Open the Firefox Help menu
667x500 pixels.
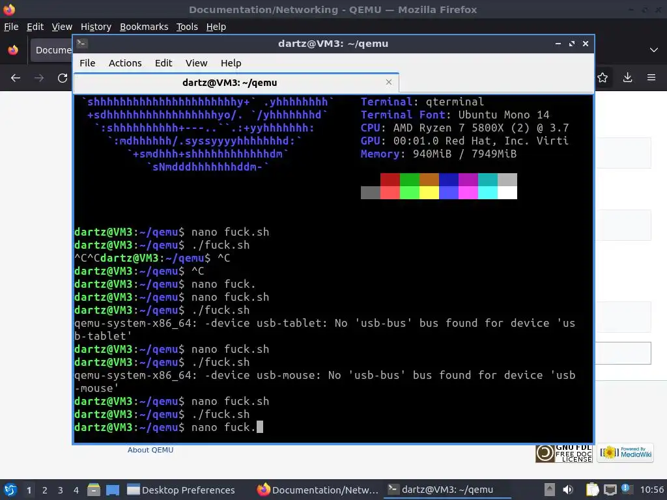[216, 27]
